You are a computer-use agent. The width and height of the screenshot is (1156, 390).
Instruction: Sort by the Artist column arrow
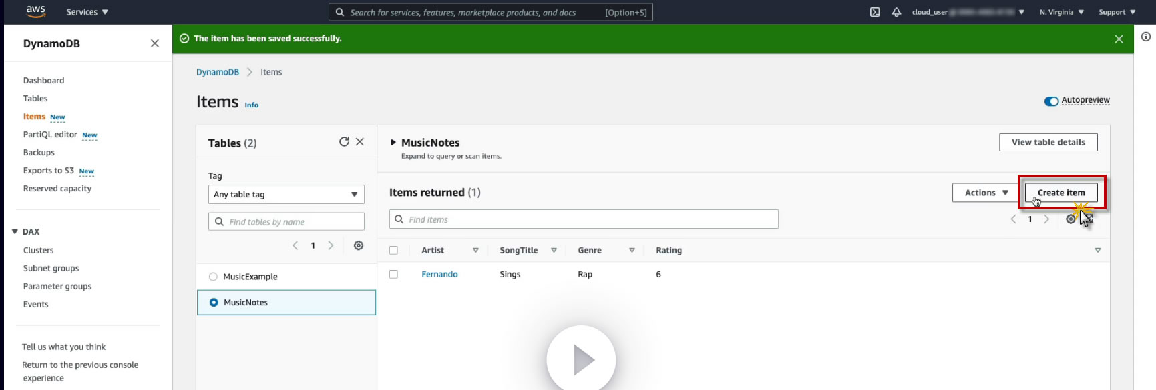pos(475,251)
